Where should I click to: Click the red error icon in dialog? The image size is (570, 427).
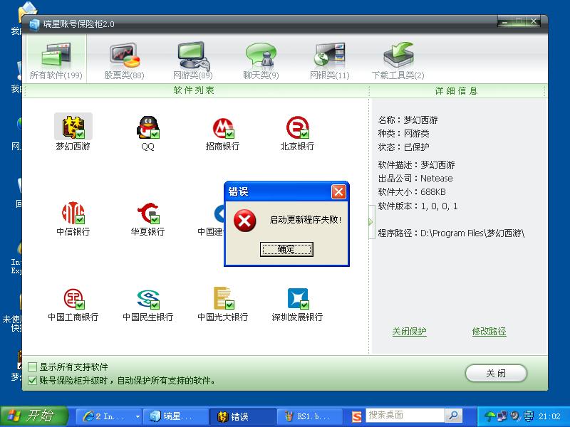coord(245,221)
